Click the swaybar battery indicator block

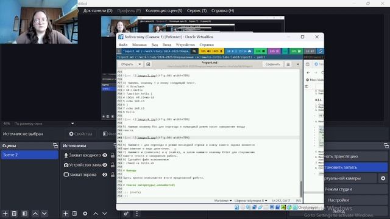pos(296,51)
